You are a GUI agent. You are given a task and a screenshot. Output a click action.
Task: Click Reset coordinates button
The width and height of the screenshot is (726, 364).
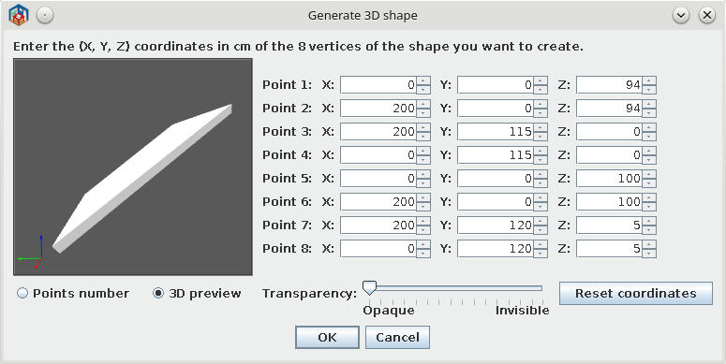636,293
